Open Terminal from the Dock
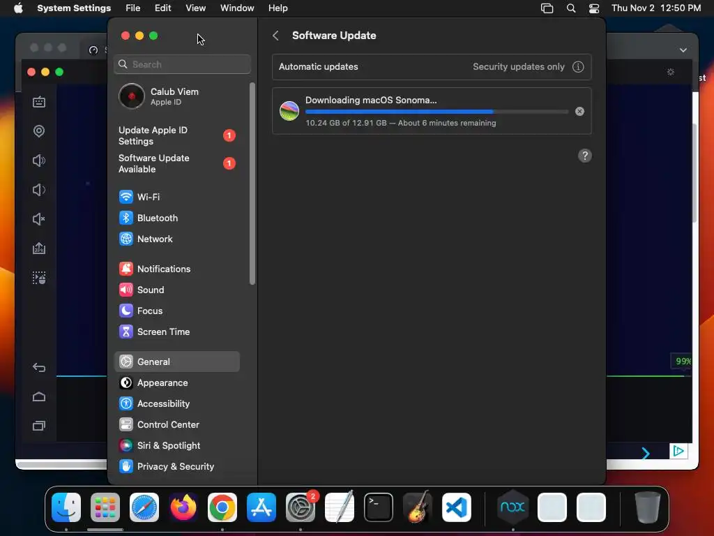The image size is (714, 536). pos(379,507)
